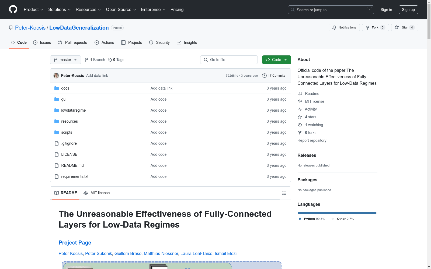Click the eye icon beside 1 watching
Image resolution: width=431 pixels, height=269 pixels.
click(300, 125)
